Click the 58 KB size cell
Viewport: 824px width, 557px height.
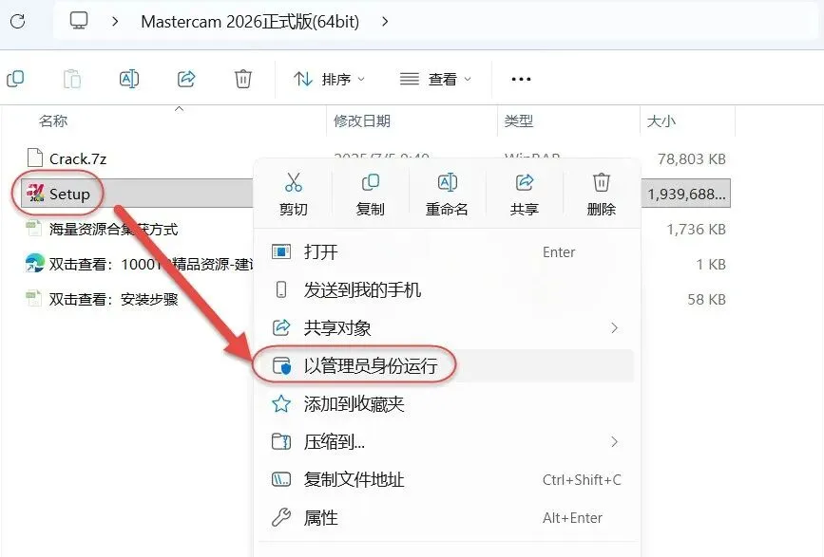point(707,300)
